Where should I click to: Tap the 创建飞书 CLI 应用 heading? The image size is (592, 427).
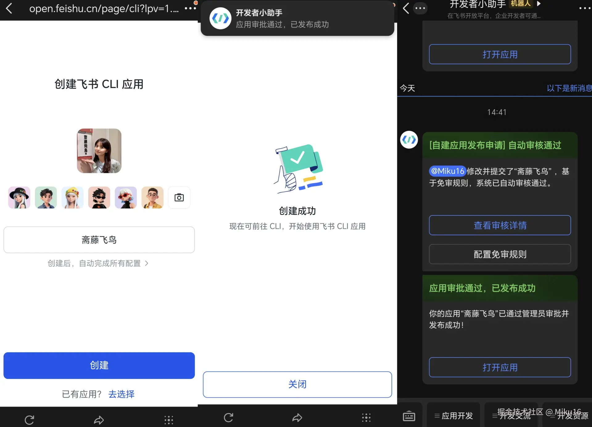tap(99, 84)
